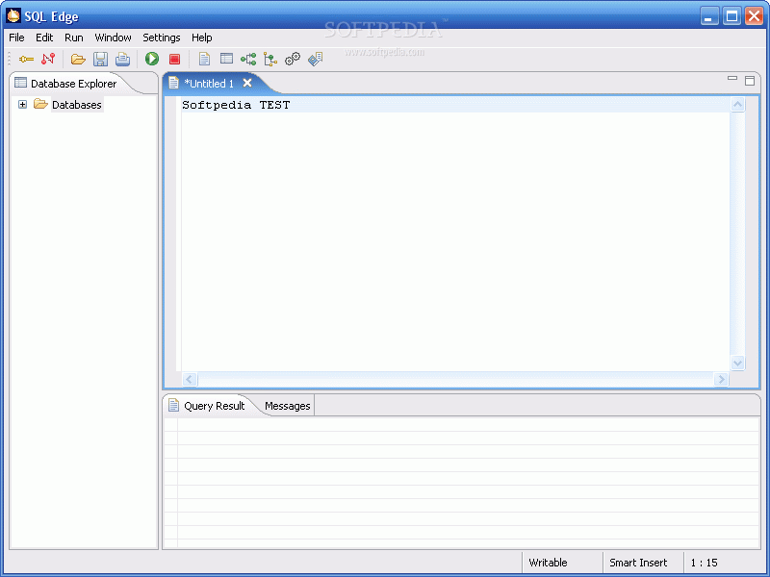The image size is (770, 577).
Task: Click the editor vertical scroll up arrow
Action: point(737,105)
